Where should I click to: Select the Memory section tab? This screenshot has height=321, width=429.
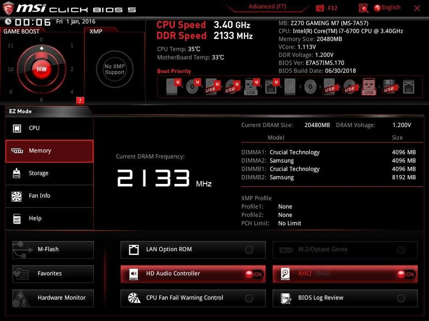49,151
